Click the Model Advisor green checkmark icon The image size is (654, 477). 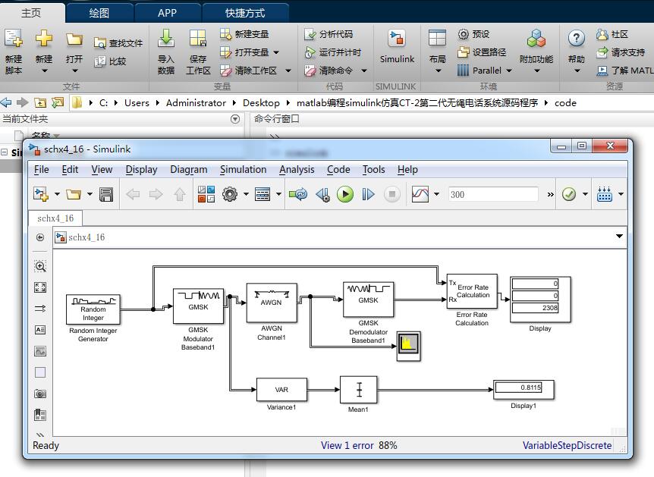569,194
